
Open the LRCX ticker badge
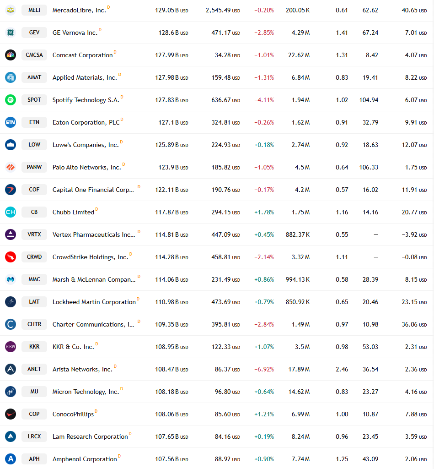click(x=34, y=436)
